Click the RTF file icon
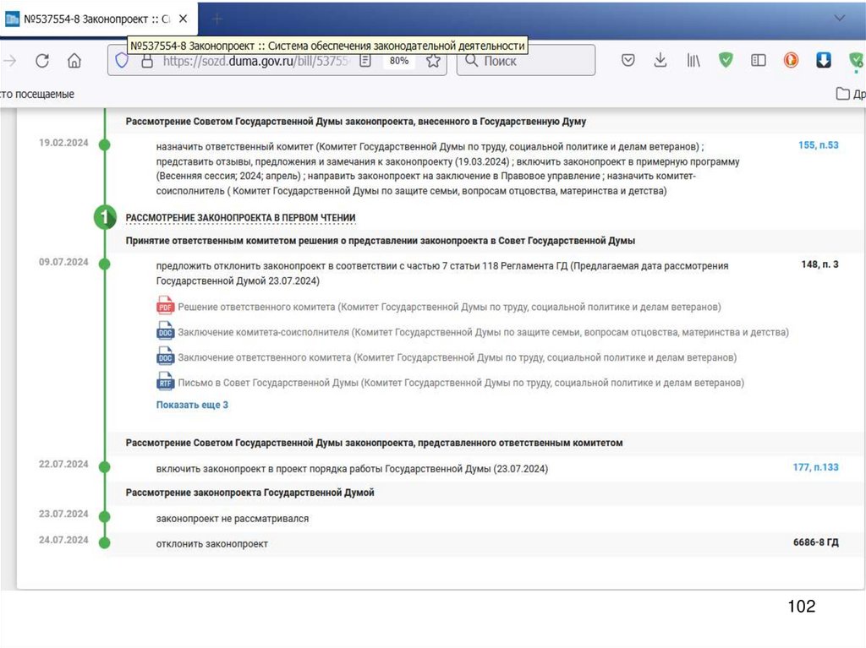 coord(165,382)
